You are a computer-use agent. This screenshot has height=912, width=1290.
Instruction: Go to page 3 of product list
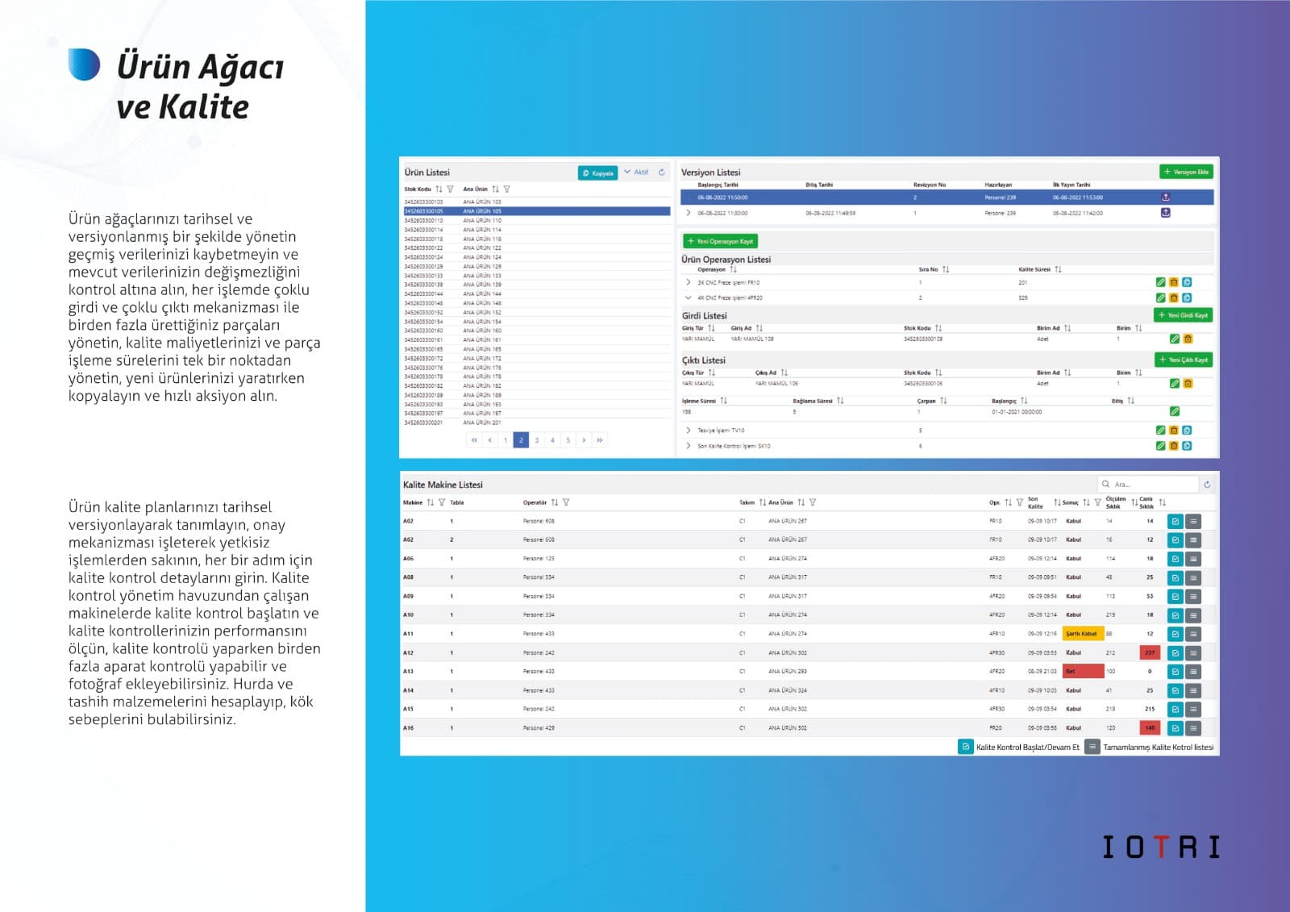(537, 440)
